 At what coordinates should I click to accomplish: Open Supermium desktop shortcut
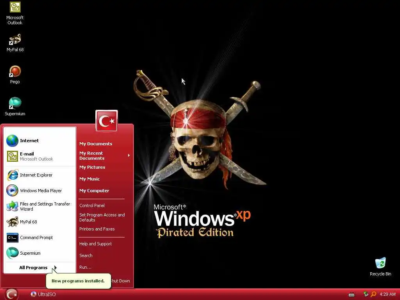(15, 107)
